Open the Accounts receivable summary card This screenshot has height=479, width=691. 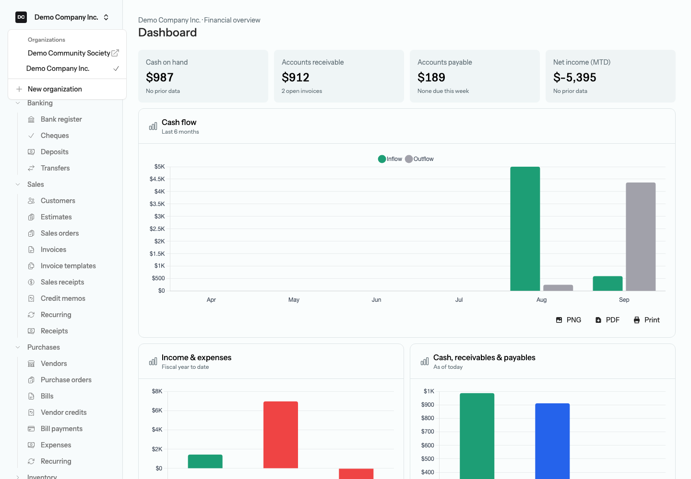tap(339, 76)
